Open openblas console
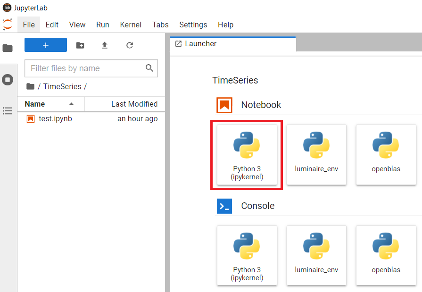 [386, 255]
